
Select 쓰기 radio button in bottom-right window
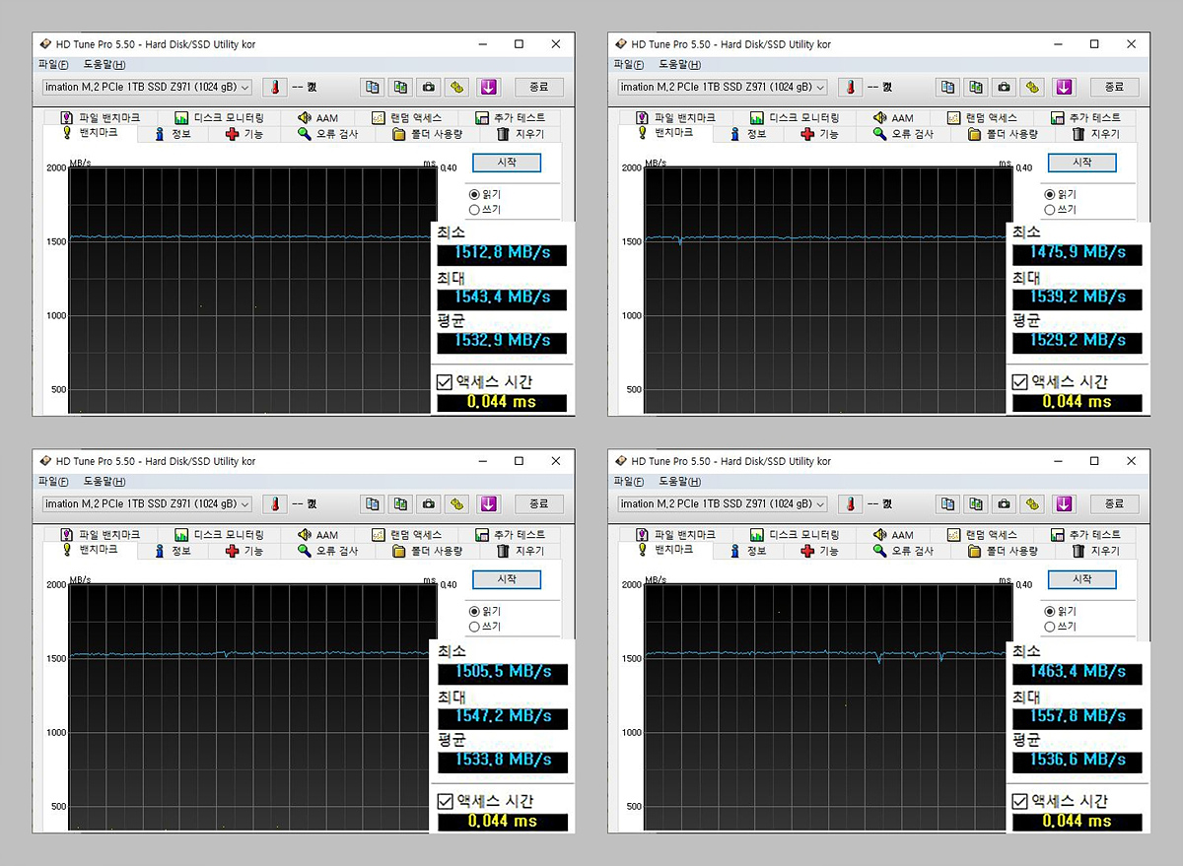[x=1050, y=626]
